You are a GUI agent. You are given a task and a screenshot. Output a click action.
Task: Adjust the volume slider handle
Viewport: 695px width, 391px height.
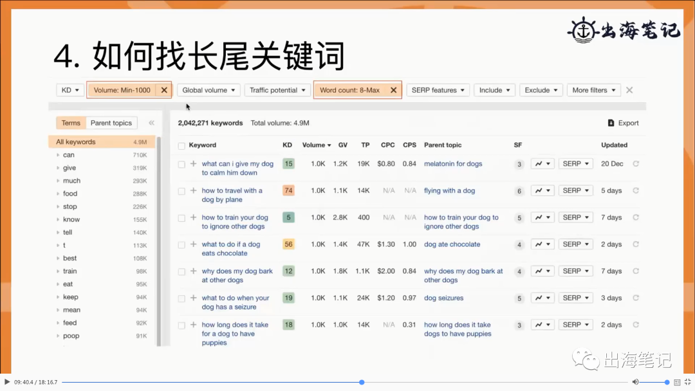coord(667,382)
